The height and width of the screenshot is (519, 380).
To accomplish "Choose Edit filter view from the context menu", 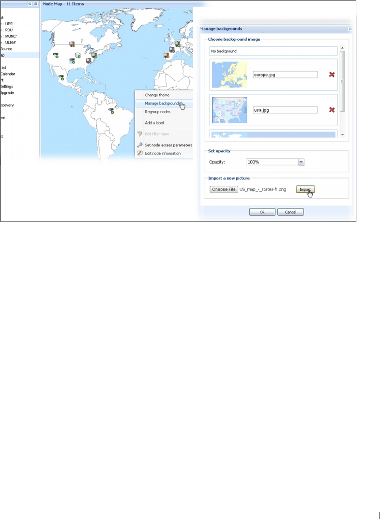I will 157,134.
